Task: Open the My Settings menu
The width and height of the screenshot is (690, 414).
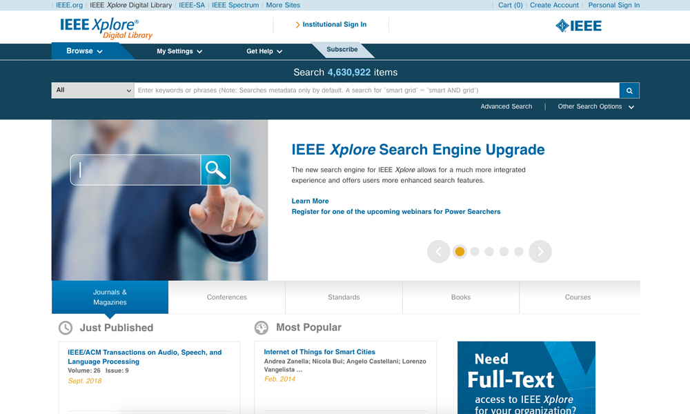Action: click(179, 51)
